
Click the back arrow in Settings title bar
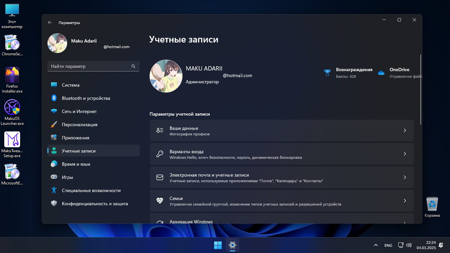coord(50,23)
